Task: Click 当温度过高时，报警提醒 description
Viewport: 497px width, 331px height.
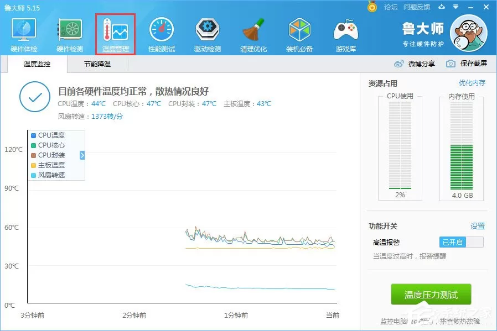Action: point(410,256)
